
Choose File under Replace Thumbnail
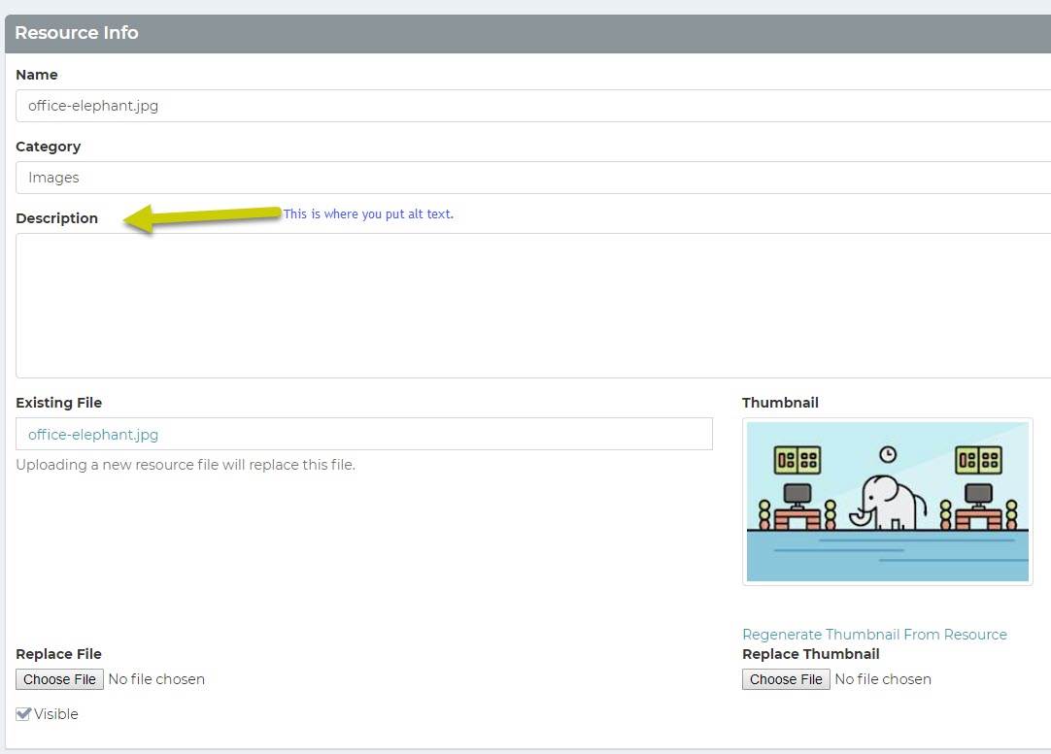coord(786,679)
